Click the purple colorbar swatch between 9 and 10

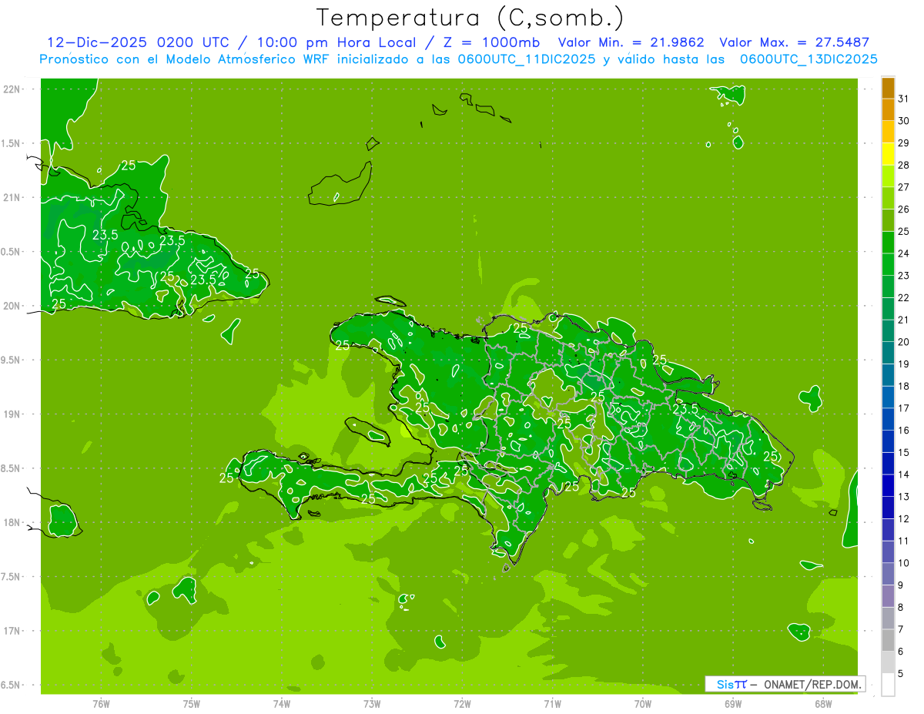point(888,574)
